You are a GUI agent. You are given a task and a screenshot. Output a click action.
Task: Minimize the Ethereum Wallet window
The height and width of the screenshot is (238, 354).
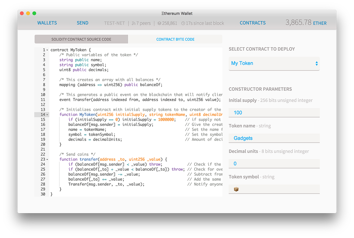(28, 13)
